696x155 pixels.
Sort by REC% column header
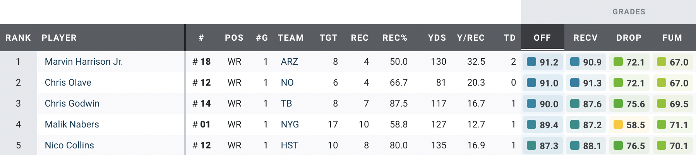(x=394, y=38)
